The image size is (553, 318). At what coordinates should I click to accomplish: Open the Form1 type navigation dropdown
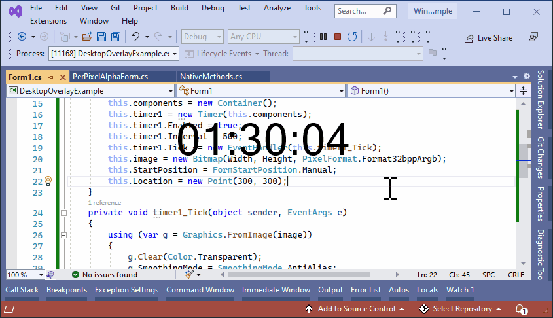(260, 90)
